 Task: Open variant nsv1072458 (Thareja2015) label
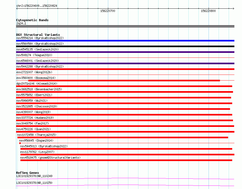(x=37, y=135)
